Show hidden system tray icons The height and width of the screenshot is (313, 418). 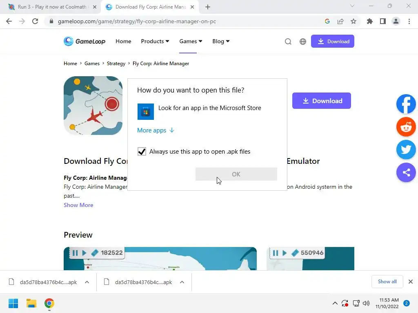click(335, 303)
